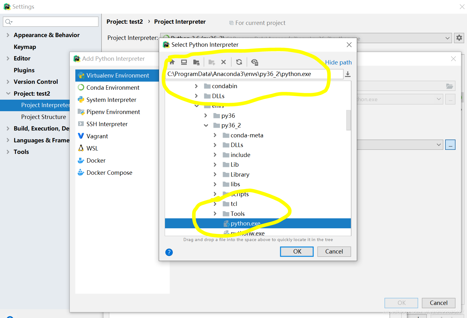Expand the tcl folder

[x=215, y=204]
